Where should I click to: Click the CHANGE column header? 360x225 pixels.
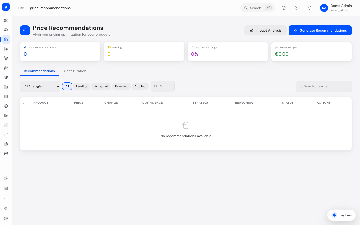(x=111, y=103)
